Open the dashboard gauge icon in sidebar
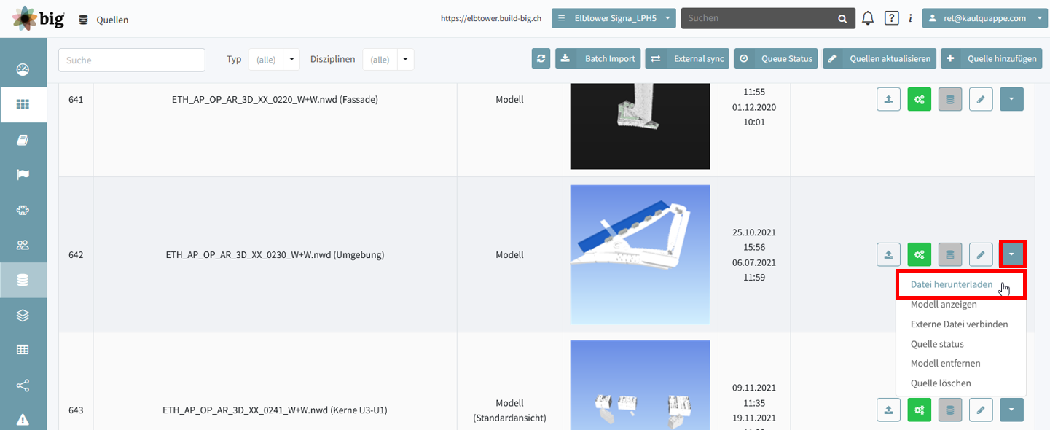This screenshot has height=430, width=1050. pyautogui.click(x=23, y=70)
